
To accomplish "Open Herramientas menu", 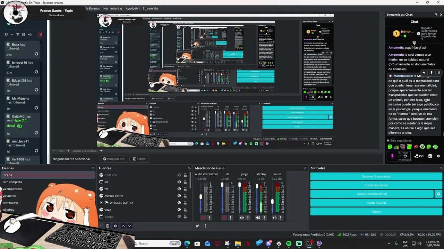I will coord(113,8).
